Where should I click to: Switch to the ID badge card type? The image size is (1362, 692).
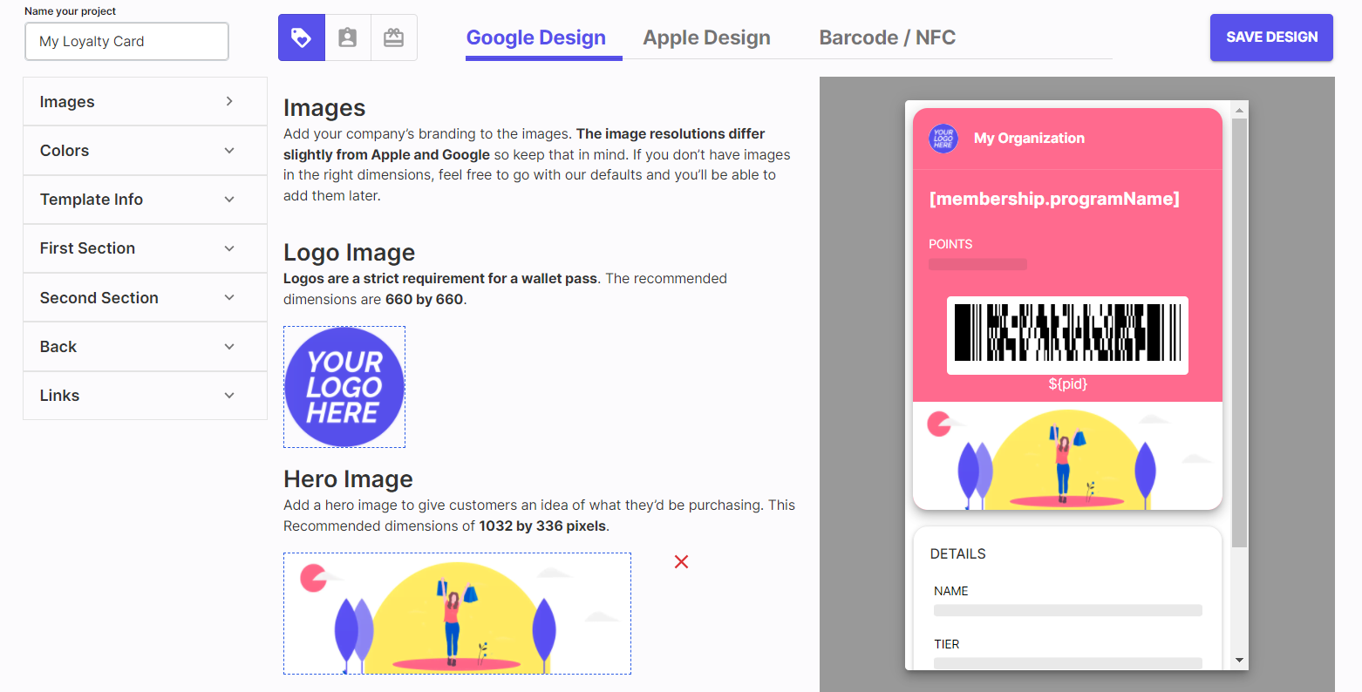348,37
